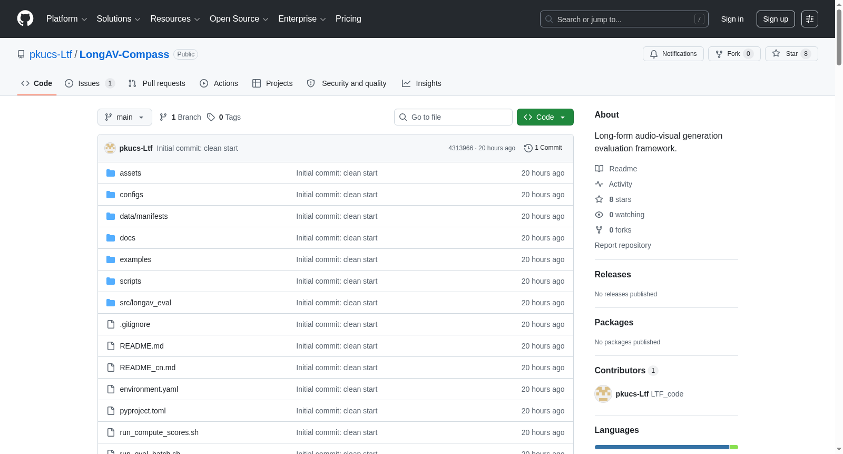Expand the Platform menu

(x=67, y=19)
